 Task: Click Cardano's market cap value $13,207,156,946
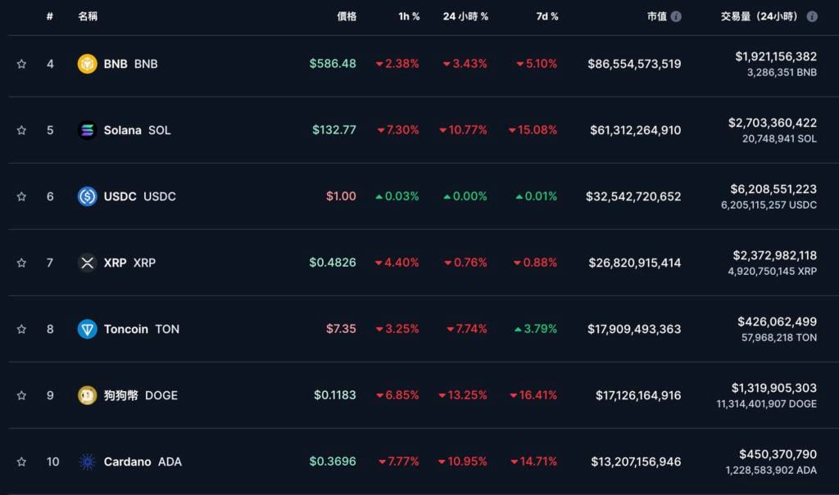(636, 461)
